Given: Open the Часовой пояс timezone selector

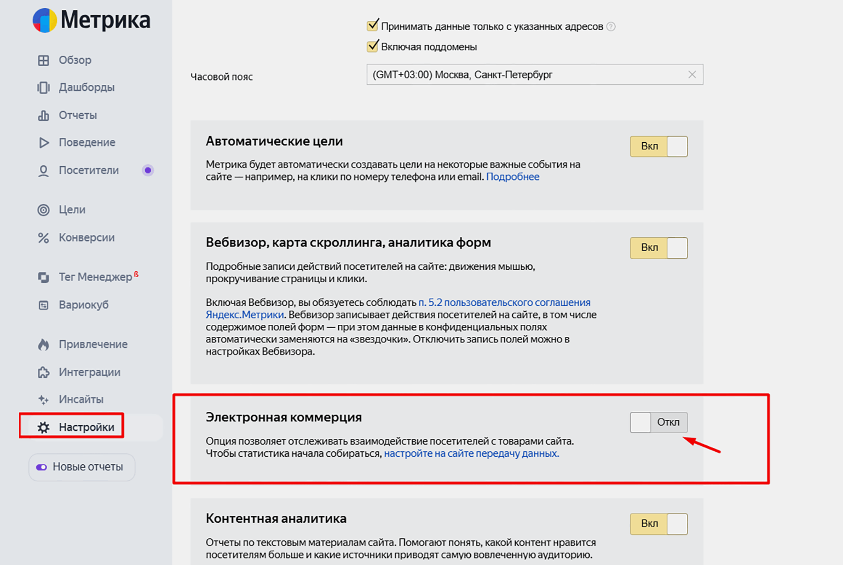Looking at the screenshot, I should pyautogui.click(x=526, y=75).
